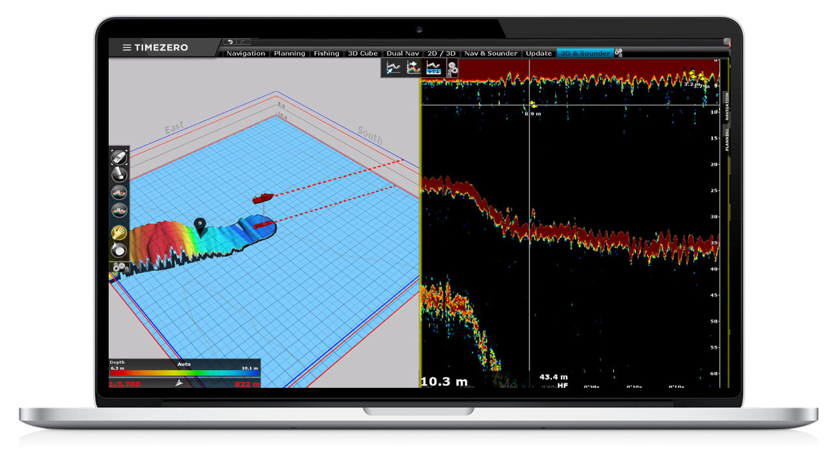Click the 822 m range value

247,384
